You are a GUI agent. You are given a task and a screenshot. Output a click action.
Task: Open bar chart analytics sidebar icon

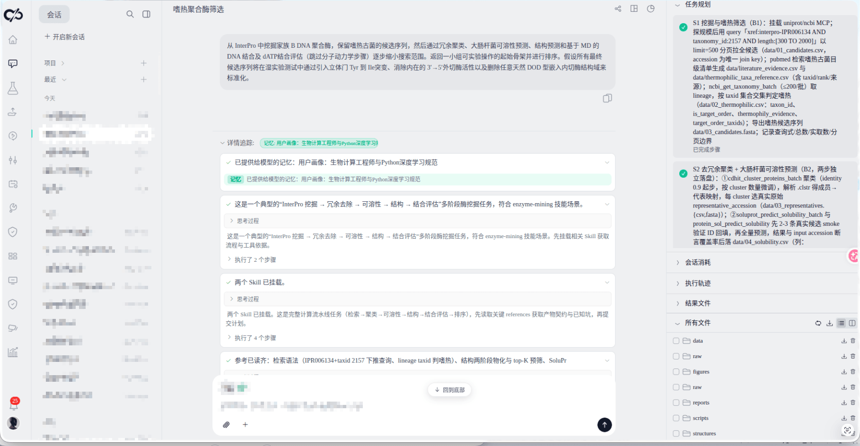[13, 352]
